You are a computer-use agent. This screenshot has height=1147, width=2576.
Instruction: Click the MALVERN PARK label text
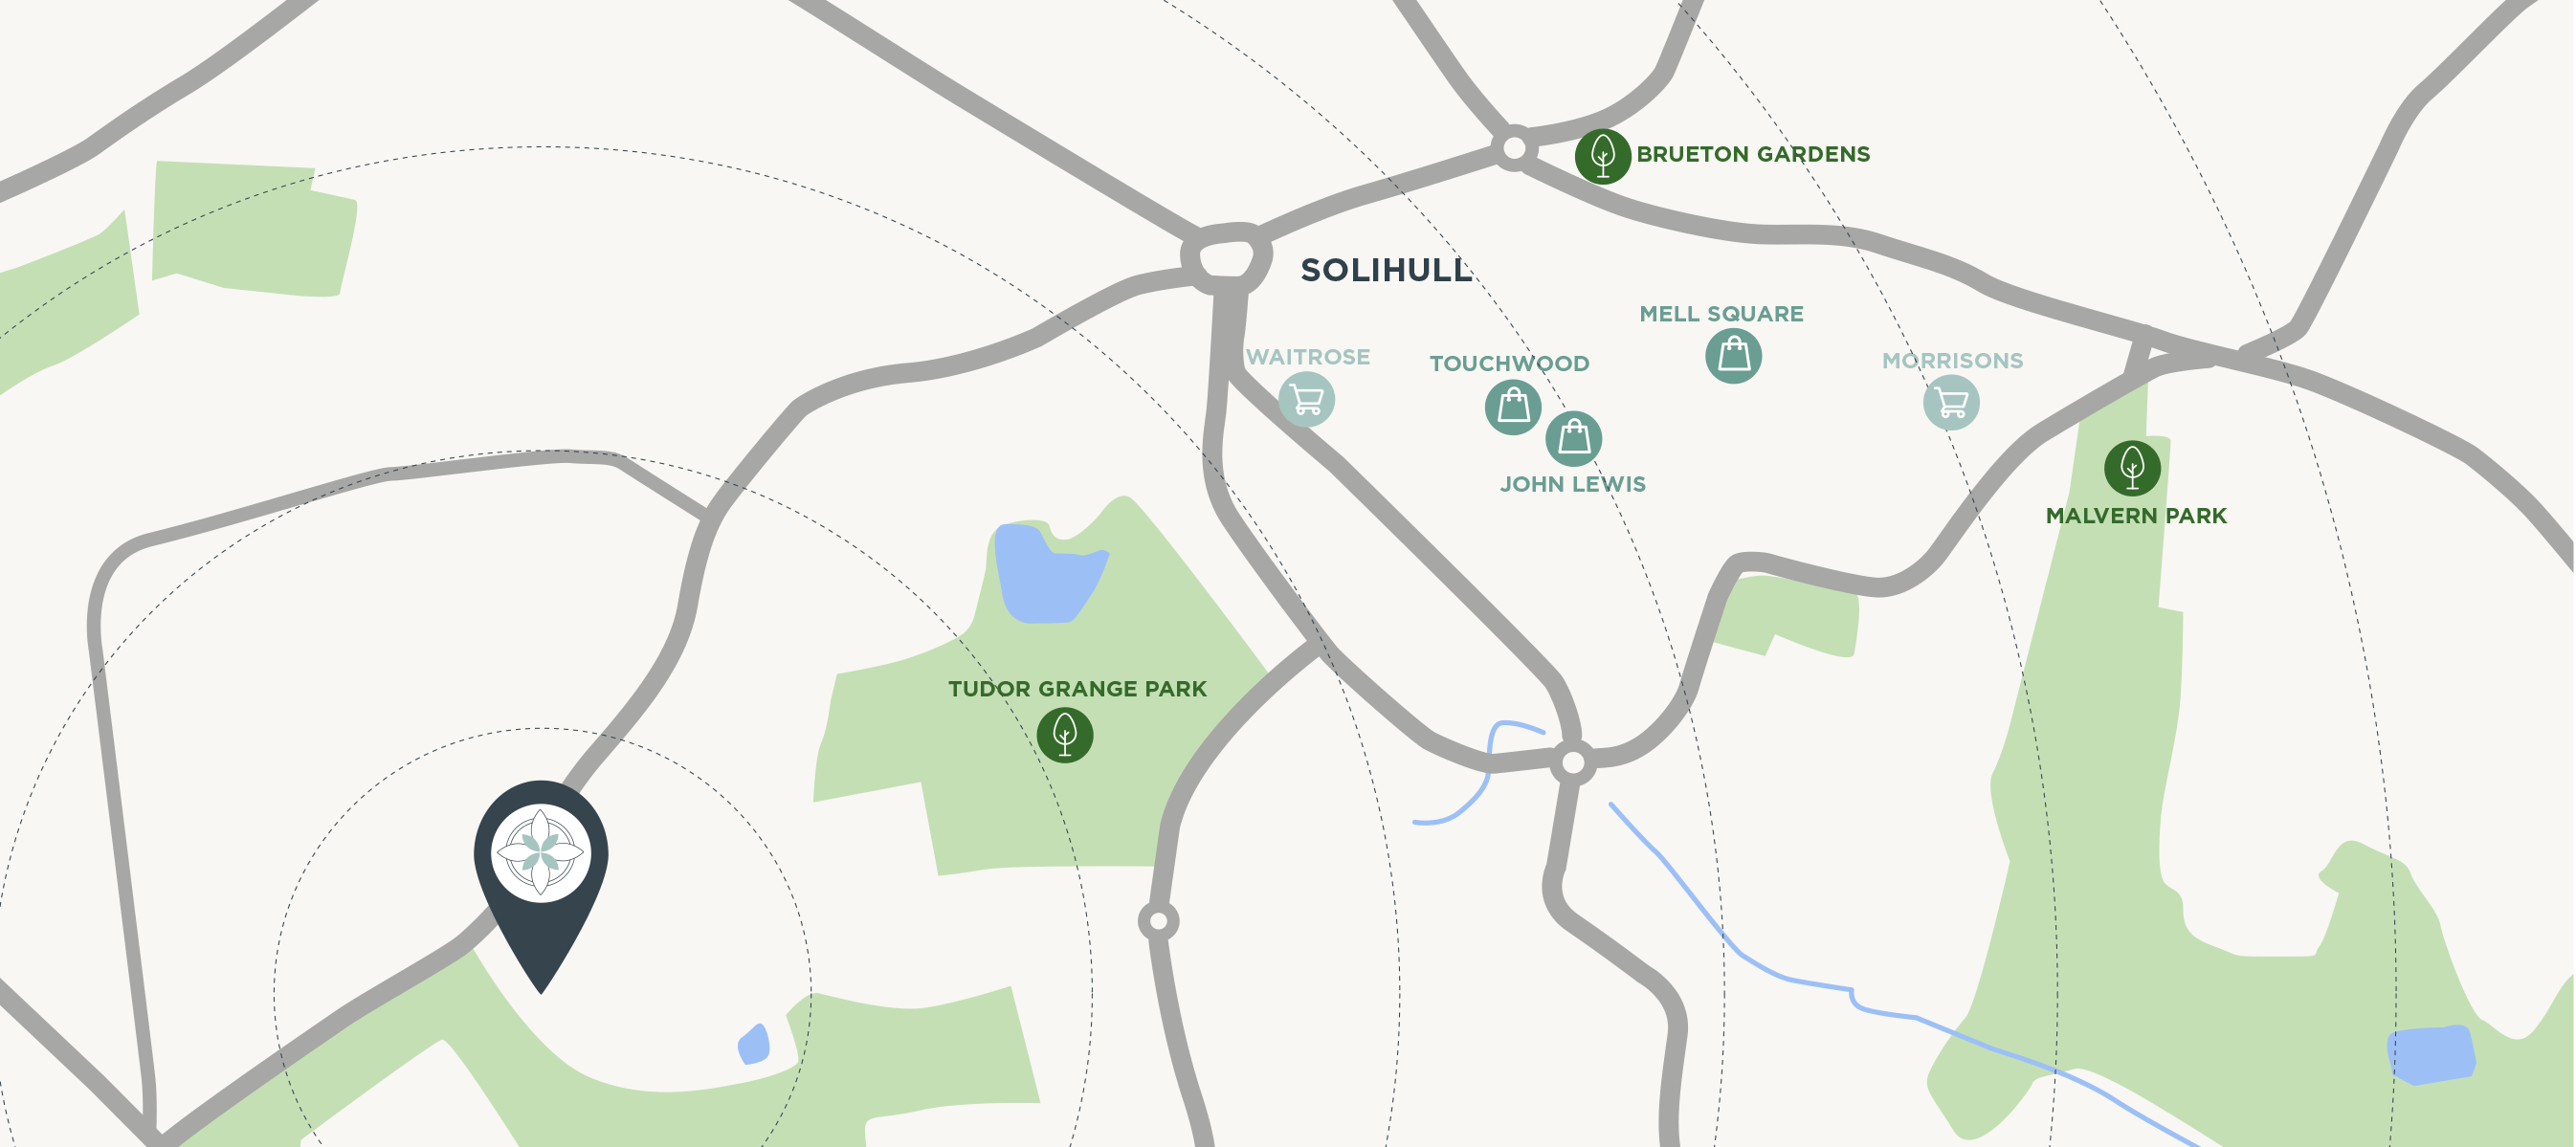coord(2136,516)
